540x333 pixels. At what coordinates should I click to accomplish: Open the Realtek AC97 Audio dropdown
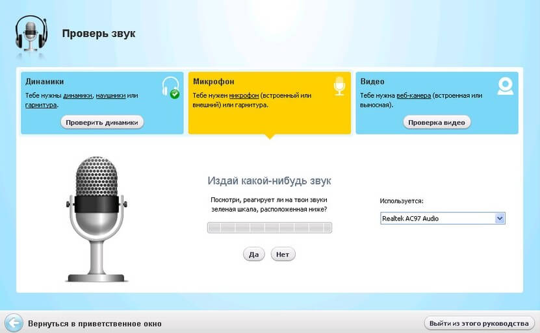[x=443, y=219]
